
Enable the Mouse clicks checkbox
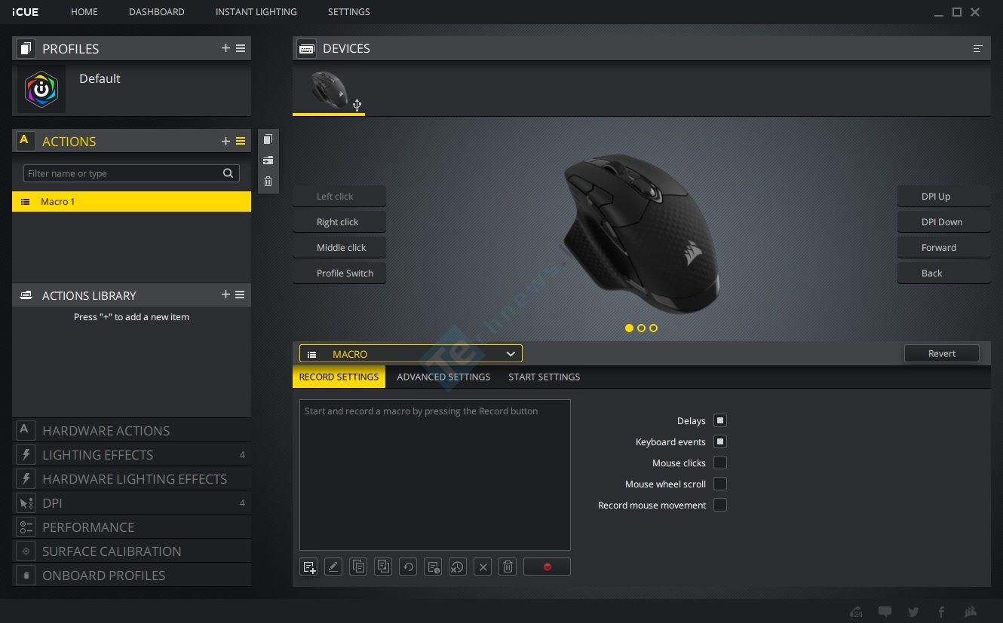[x=720, y=463]
